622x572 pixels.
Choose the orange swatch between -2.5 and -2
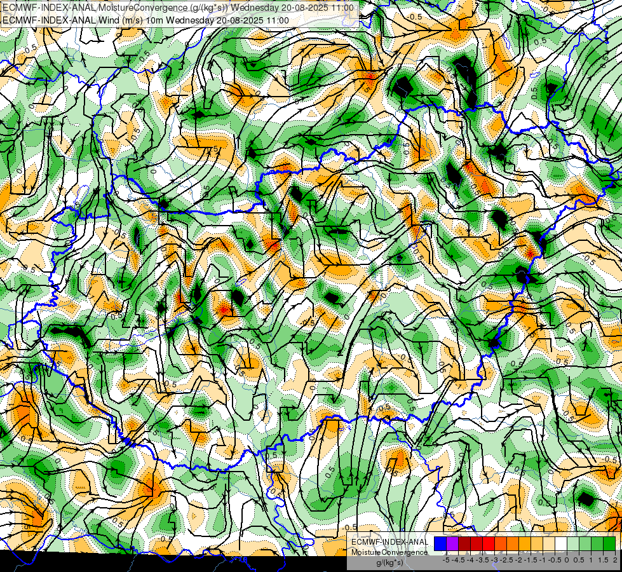513,544
